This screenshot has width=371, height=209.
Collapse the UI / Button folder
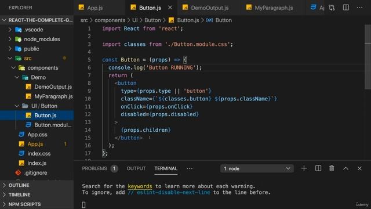[x=17, y=106]
